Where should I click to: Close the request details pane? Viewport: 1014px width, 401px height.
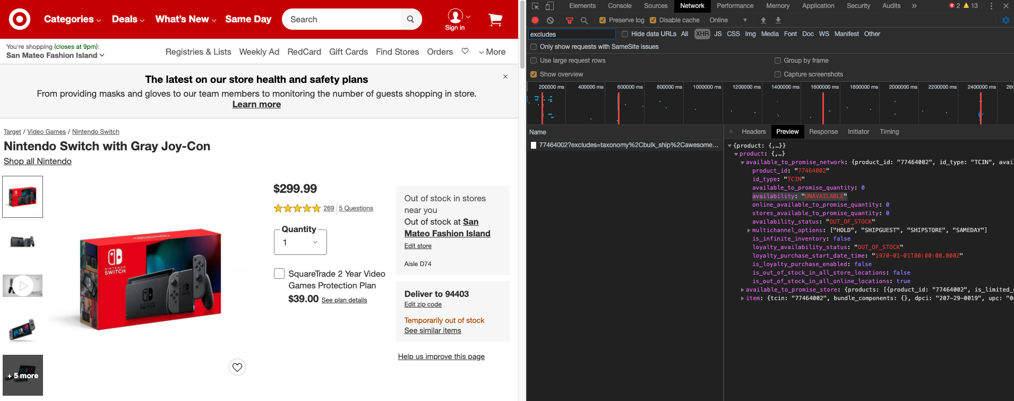[x=731, y=132]
